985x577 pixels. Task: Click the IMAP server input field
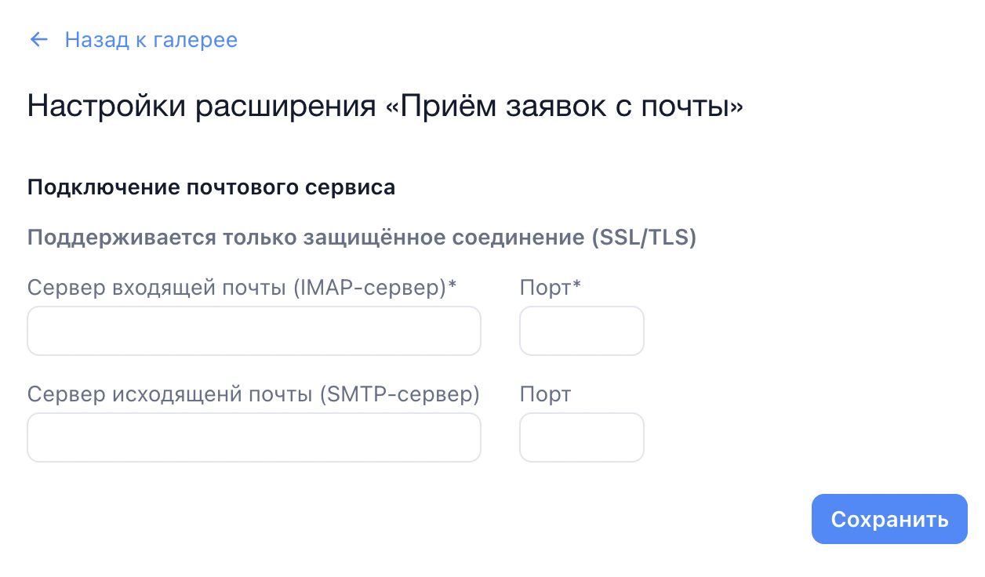(x=253, y=331)
